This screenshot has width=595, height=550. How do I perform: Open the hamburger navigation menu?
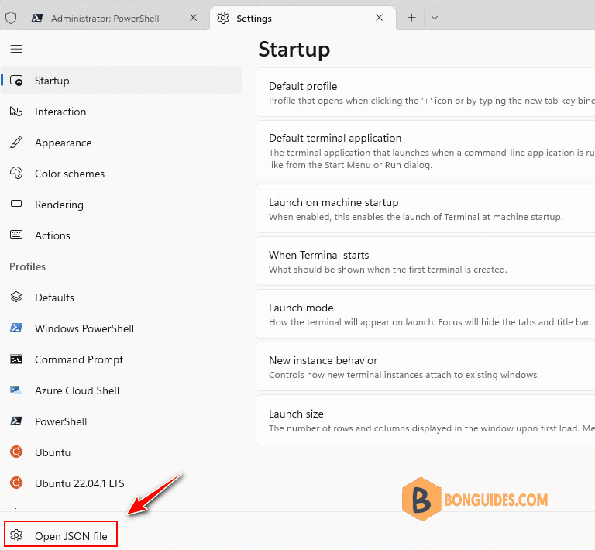coord(16,49)
